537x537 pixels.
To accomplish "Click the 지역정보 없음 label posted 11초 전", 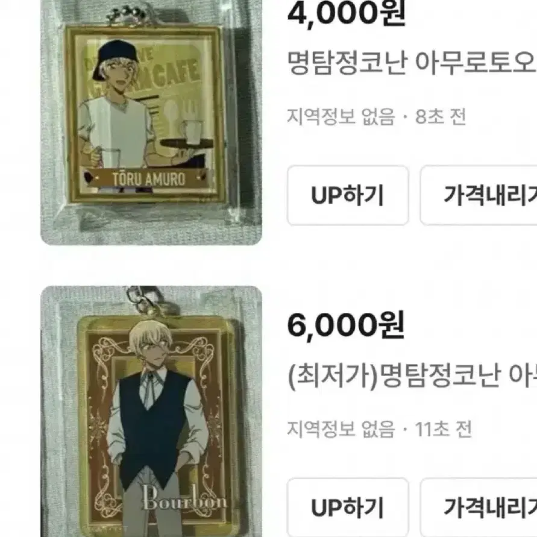I will coord(341,429).
